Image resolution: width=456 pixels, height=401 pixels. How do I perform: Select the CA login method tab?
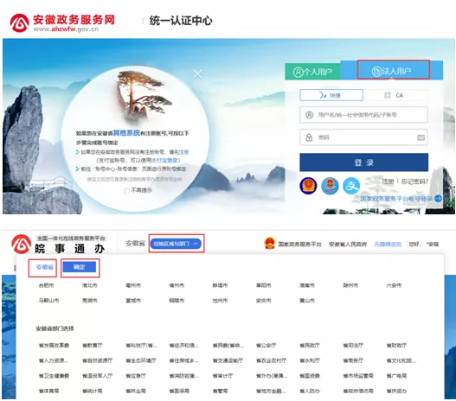395,95
